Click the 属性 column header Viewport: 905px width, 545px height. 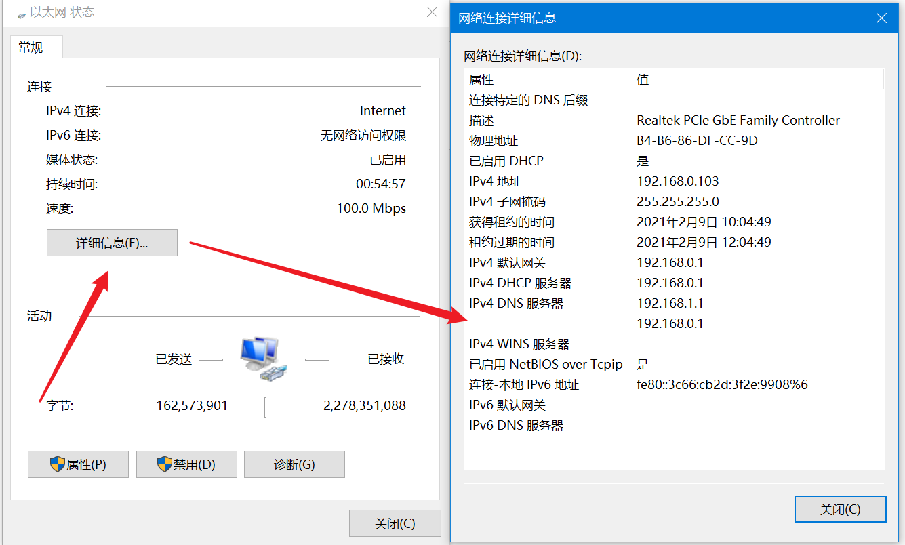(548, 79)
